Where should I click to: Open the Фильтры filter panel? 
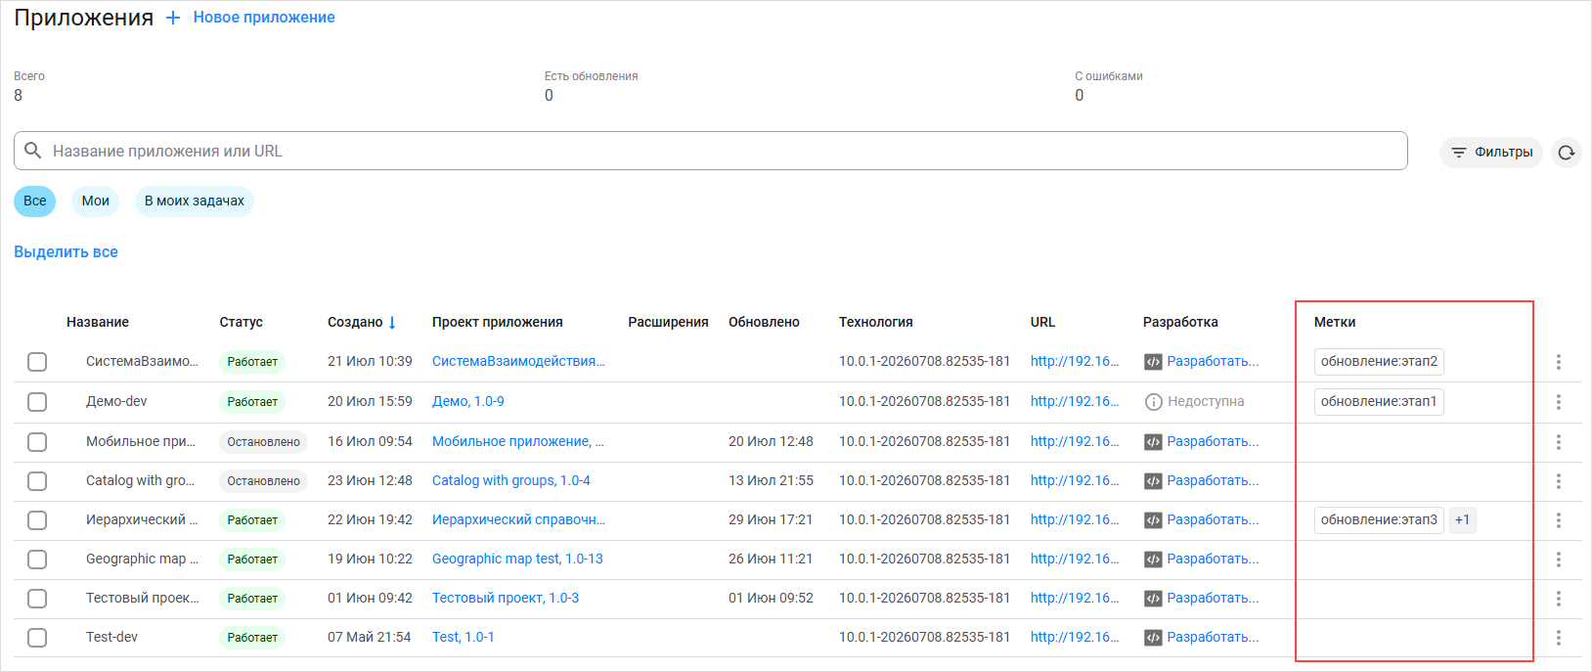(x=1491, y=153)
